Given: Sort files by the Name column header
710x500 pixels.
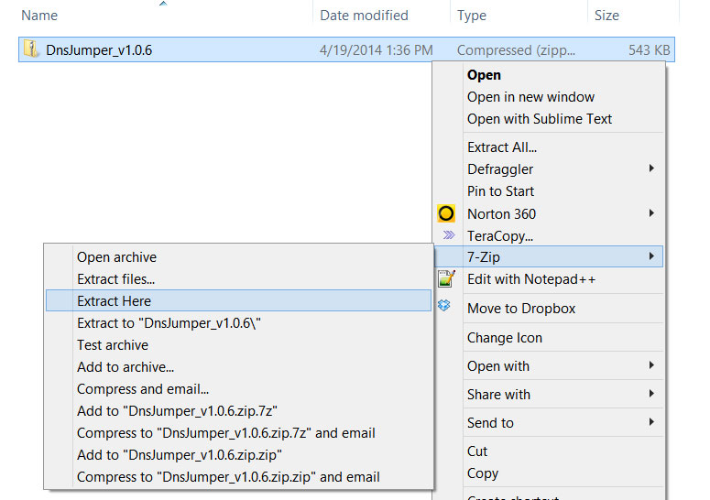Looking at the screenshot, I should [39, 16].
